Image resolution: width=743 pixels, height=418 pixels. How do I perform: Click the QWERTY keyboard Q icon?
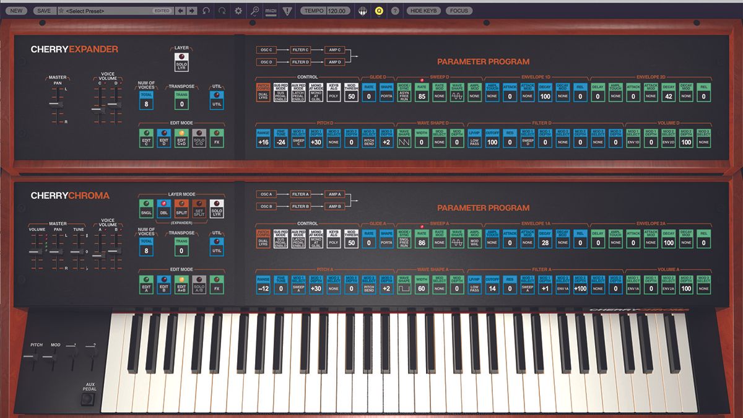click(378, 10)
